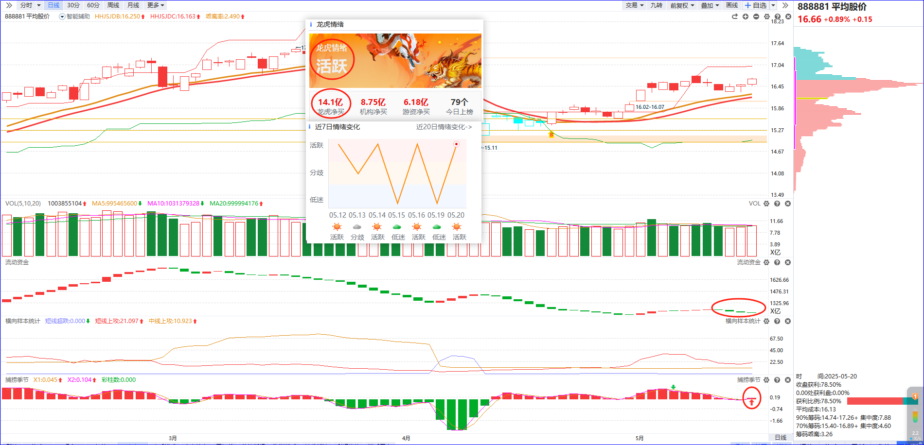
Task: Click the 龙虎情绪 活跃 banner image
Action: pyautogui.click(x=395, y=60)
